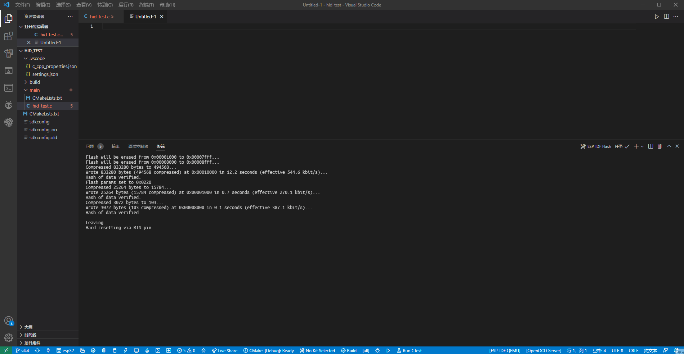Screen dimensions: 684x354
Task: Kill the active terminal with trash icon
Action: tap(660, 146)
